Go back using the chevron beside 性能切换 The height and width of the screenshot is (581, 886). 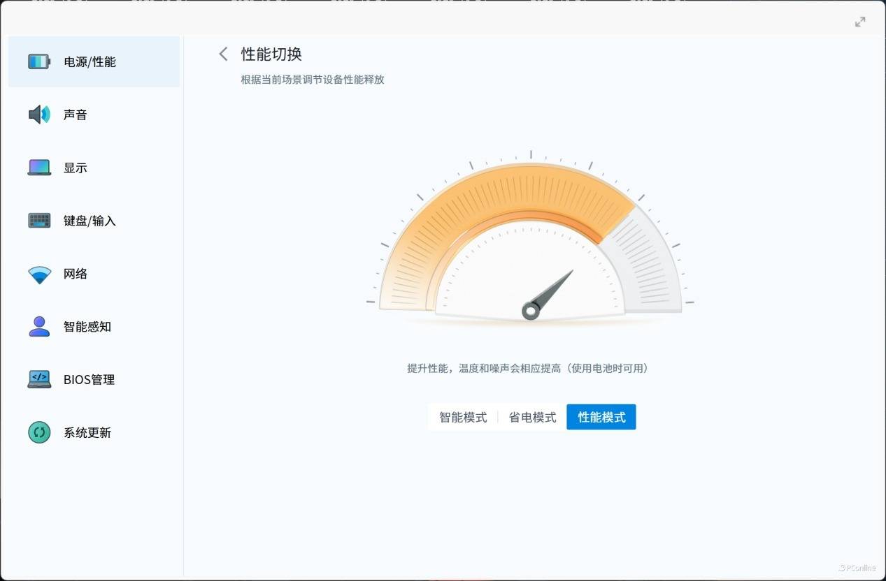[x=223, y=54]
